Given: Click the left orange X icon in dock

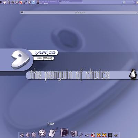Looking at the screenshot, I should pos(99,135).
